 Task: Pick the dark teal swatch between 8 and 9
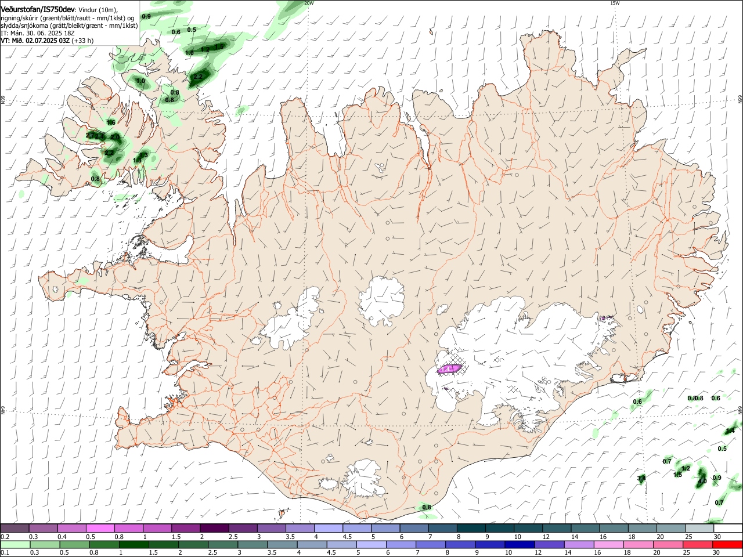tap(471, 529)
